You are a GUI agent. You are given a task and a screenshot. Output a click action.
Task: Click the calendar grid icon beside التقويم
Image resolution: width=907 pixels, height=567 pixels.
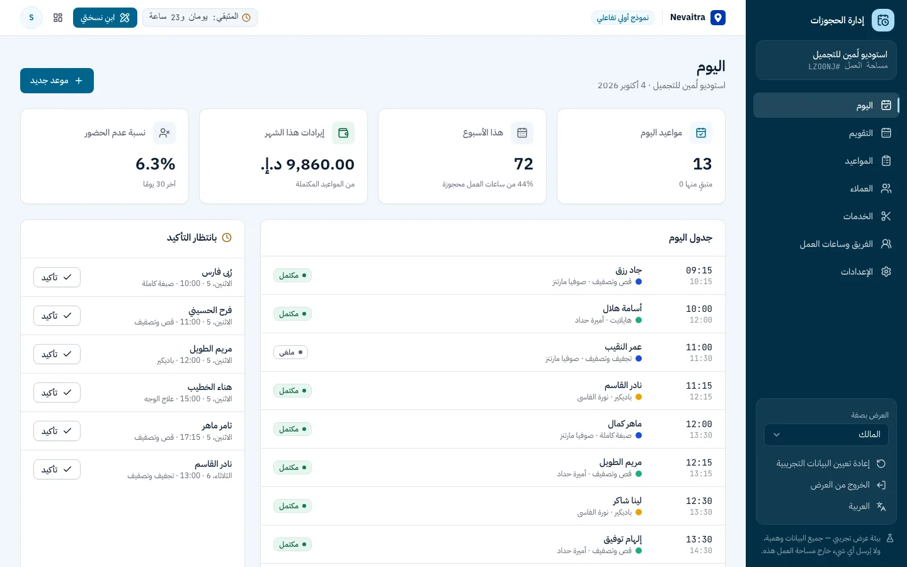point(886,133)
